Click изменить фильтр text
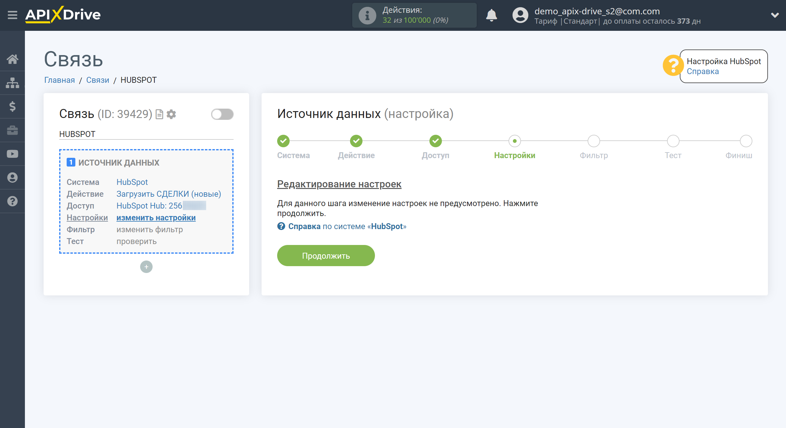This screenshot has width=786, height=428. pos(149,229)
